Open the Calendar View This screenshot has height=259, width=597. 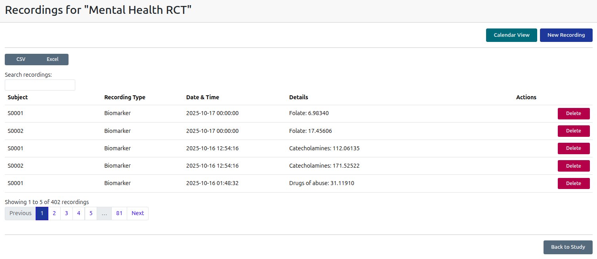pyautogui.click(x=511, y=35)
